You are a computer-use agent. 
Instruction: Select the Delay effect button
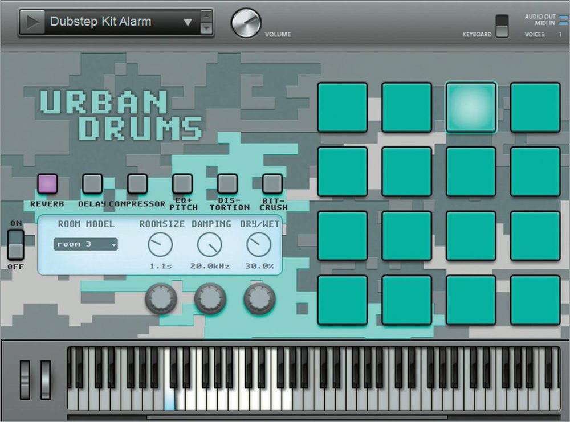(x=92, y=184)
